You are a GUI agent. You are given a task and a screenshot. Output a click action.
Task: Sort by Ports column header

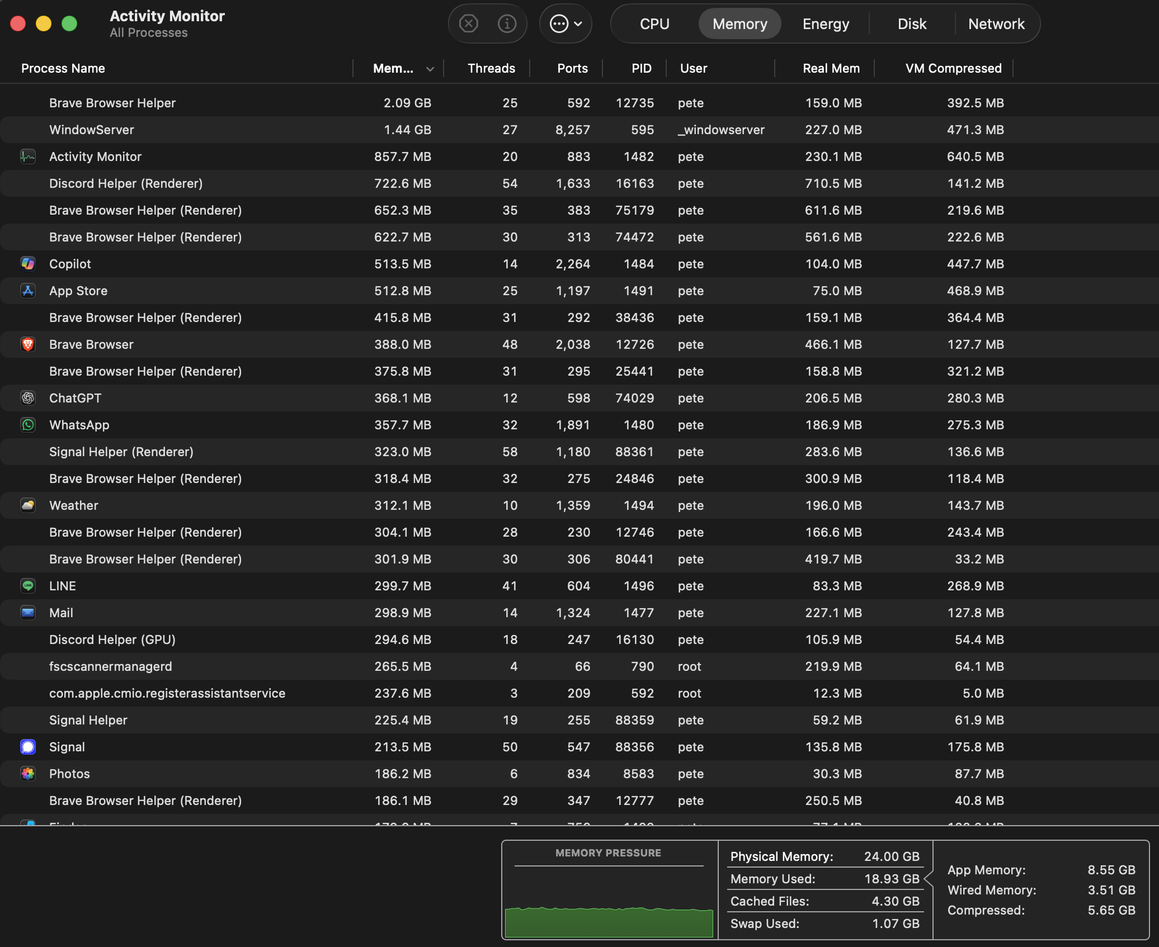pos(572,68)
